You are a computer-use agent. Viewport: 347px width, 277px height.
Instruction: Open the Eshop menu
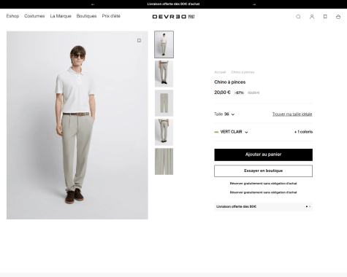tap(12, 16)
